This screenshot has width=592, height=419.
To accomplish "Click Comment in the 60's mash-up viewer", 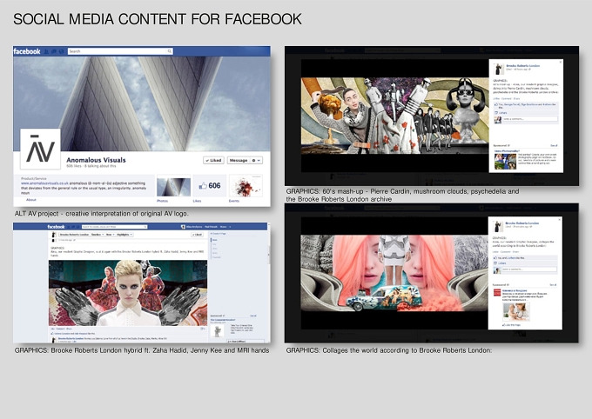I will (506, 98).
